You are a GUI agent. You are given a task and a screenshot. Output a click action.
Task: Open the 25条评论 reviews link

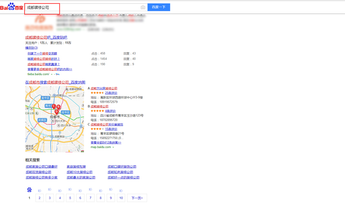point(111,93)
